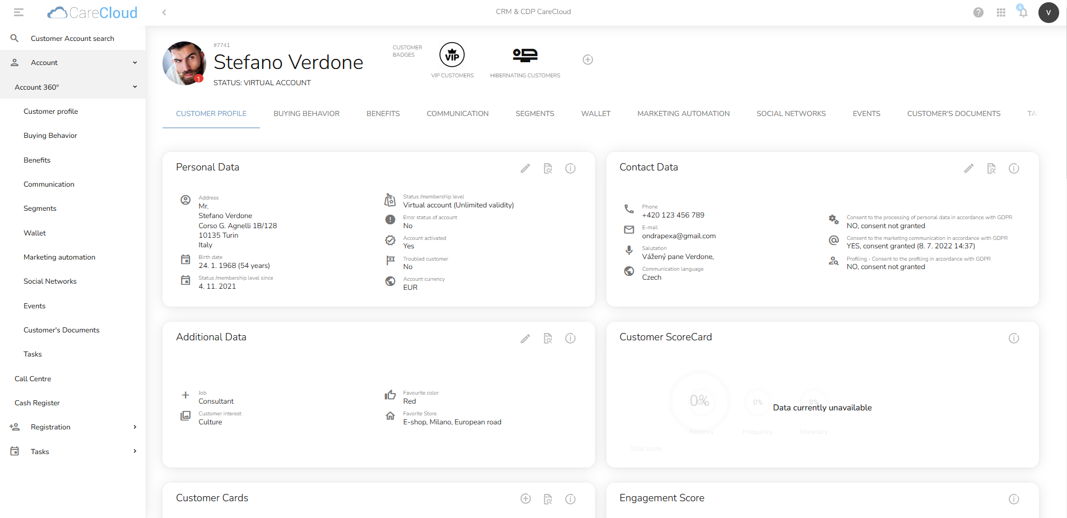The image size is (1067, 518).
Task: Click Additional Data history document icon
Action: 548,338
